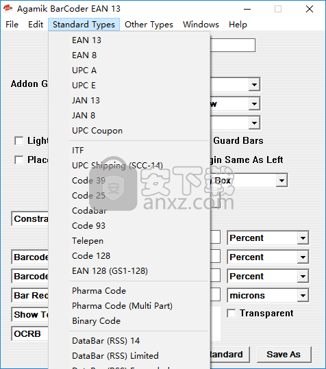Enable the Transparent checkbox
Viewport: 326px width, 369px height.
(x=231, y=314)
